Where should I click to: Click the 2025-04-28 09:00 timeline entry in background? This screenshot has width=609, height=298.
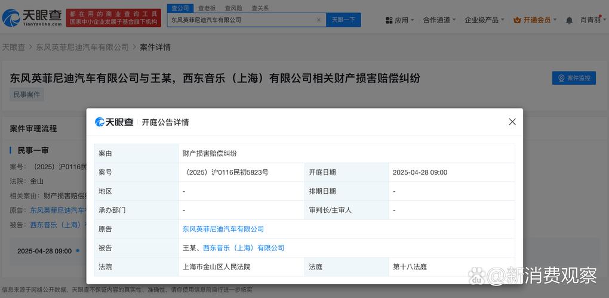point(44,251)
